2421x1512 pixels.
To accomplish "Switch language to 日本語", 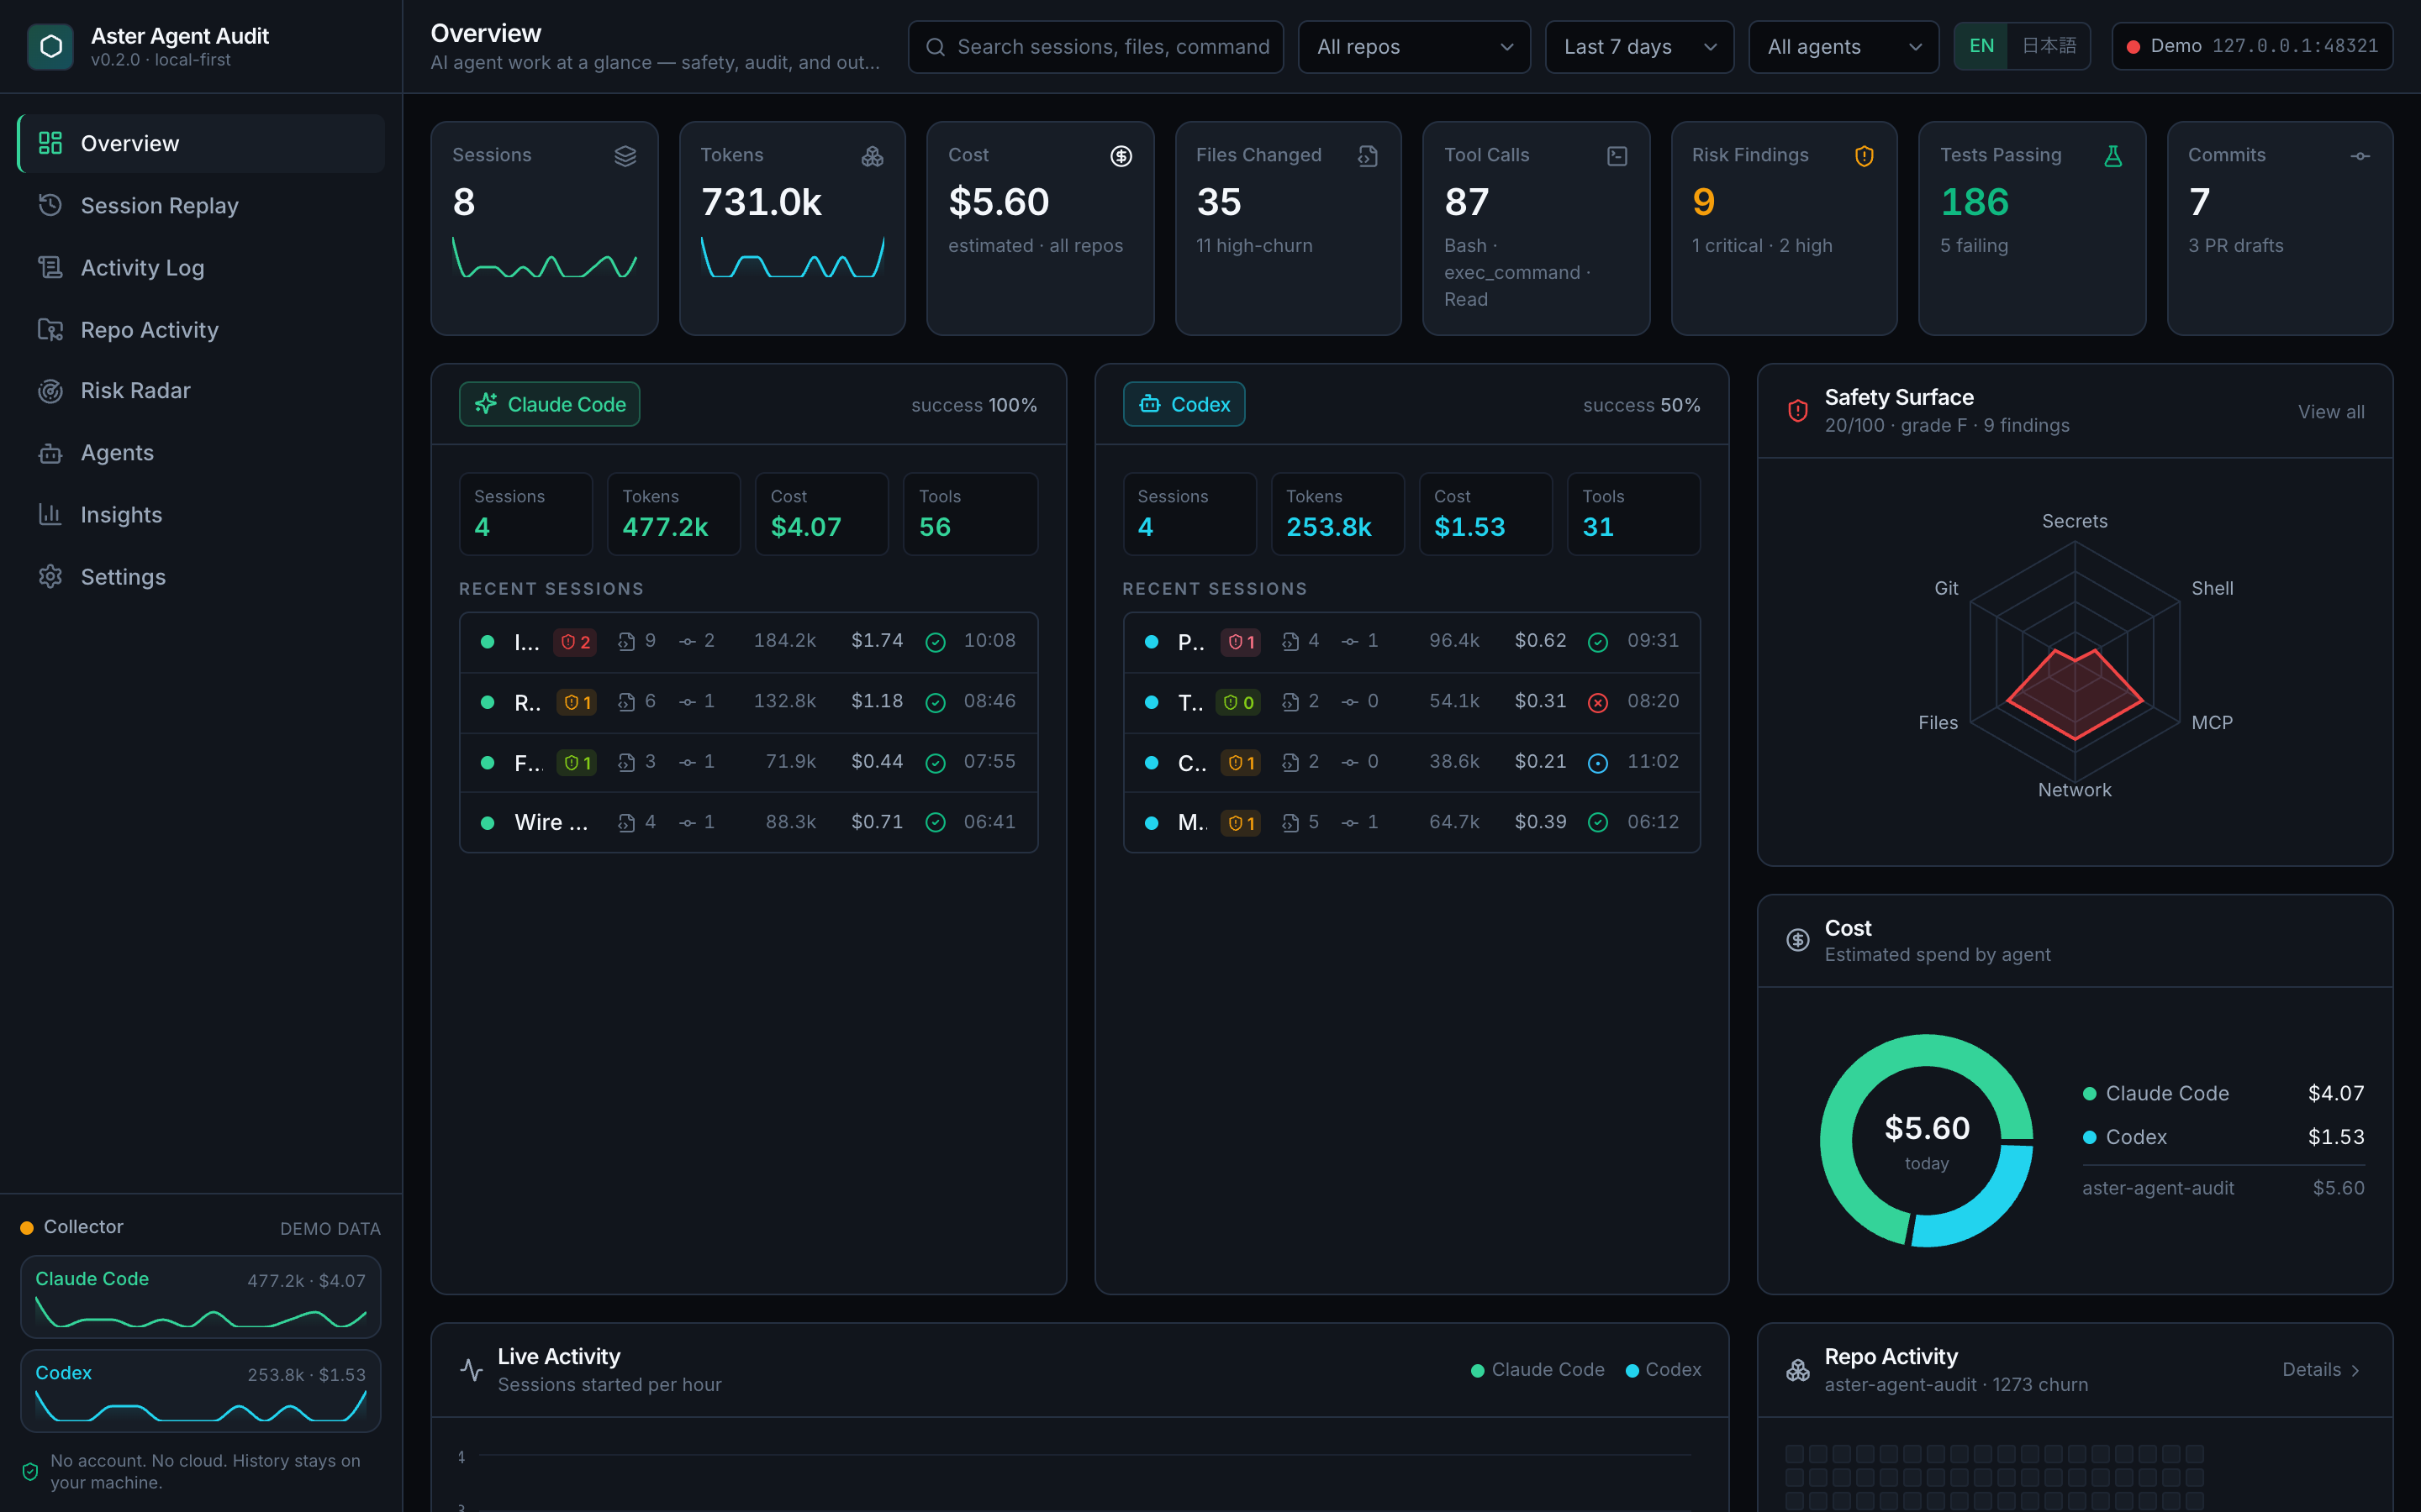I will click(2049, 46).
